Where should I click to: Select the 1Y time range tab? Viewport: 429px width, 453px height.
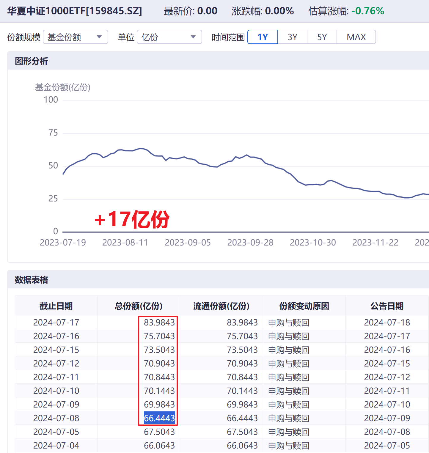(x=263, y=37)
